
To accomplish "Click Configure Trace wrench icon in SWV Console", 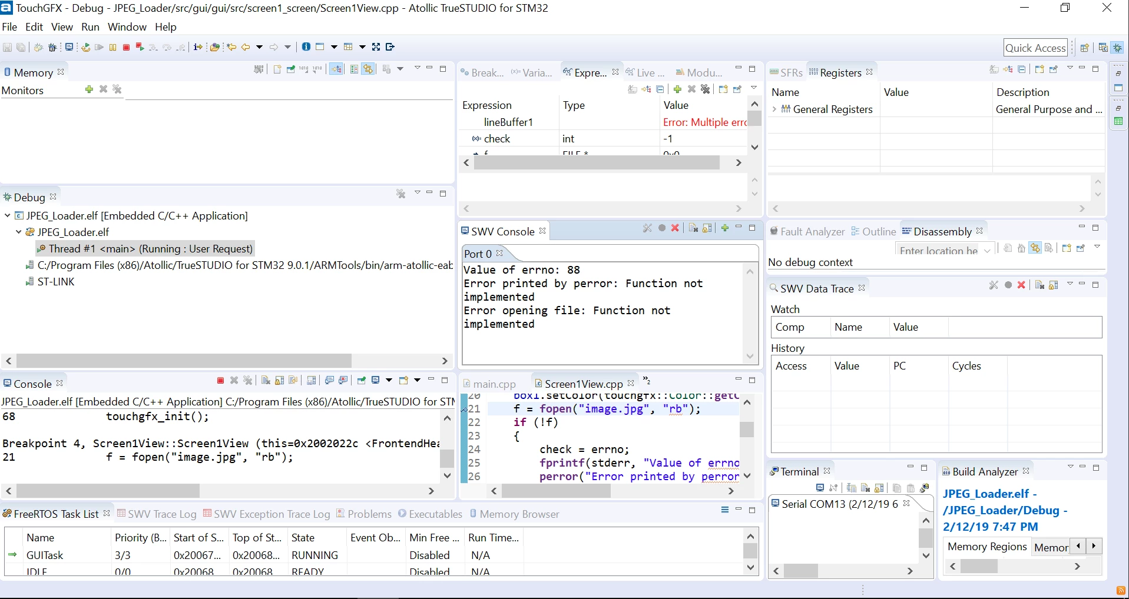I will 647,228.
